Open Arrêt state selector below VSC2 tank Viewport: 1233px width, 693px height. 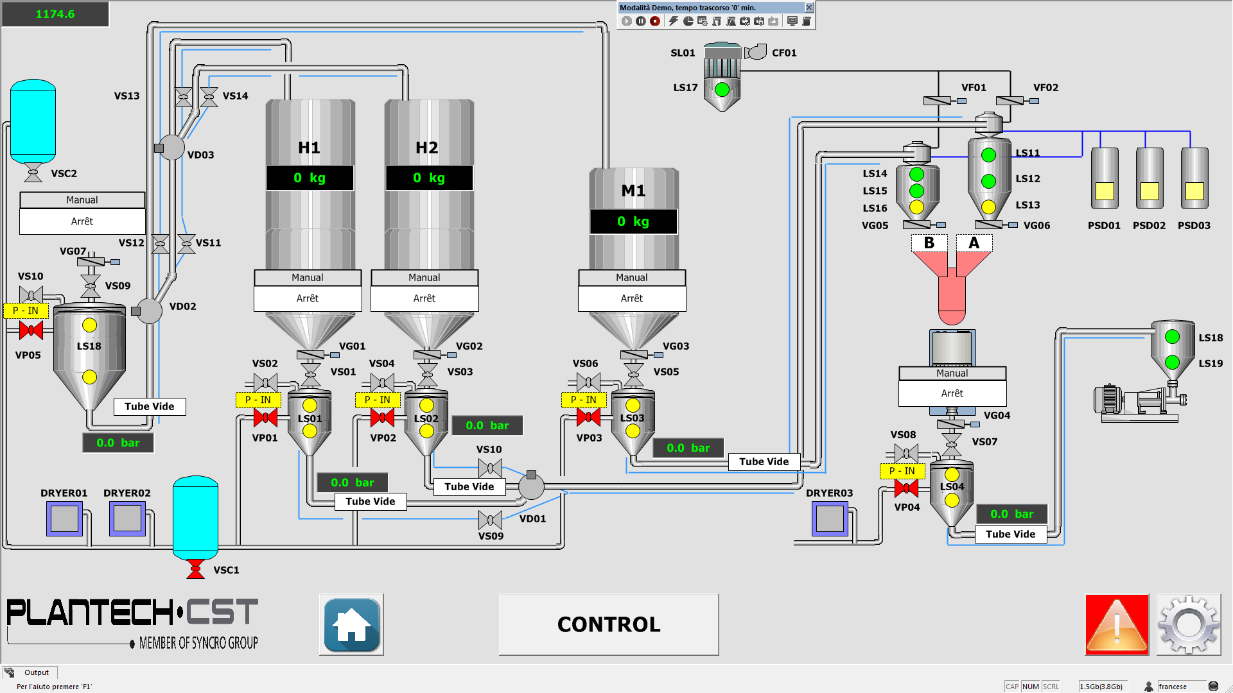82,221
